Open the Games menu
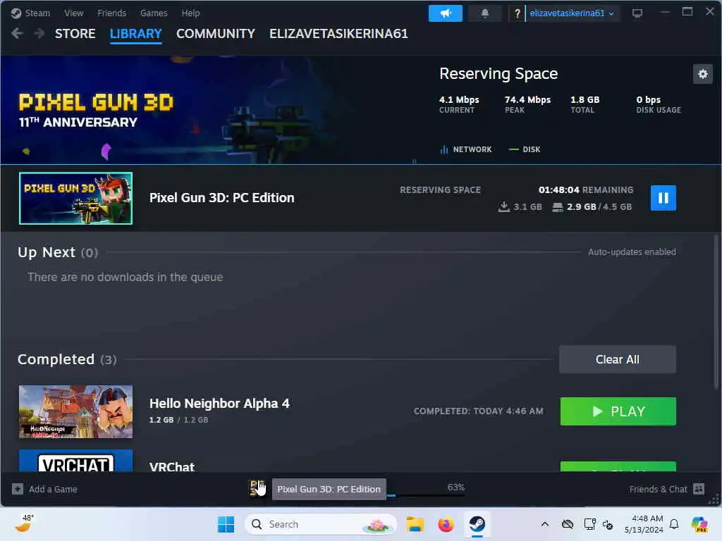The height and width of the screenshot is (541, 722). 154,13
